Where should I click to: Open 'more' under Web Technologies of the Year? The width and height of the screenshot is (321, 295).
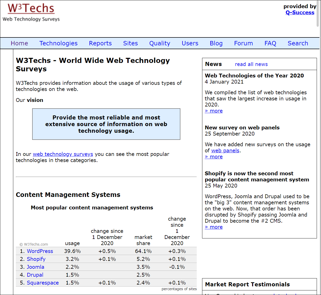pyautogui.click(x=214, y=111)
